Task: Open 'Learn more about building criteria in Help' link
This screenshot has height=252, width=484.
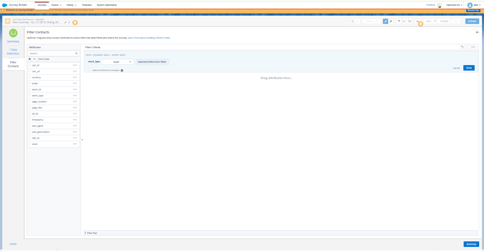Action: point(149,38)
